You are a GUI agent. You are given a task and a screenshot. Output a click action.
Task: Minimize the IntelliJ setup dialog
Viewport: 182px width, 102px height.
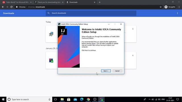(x=109, y=24)
